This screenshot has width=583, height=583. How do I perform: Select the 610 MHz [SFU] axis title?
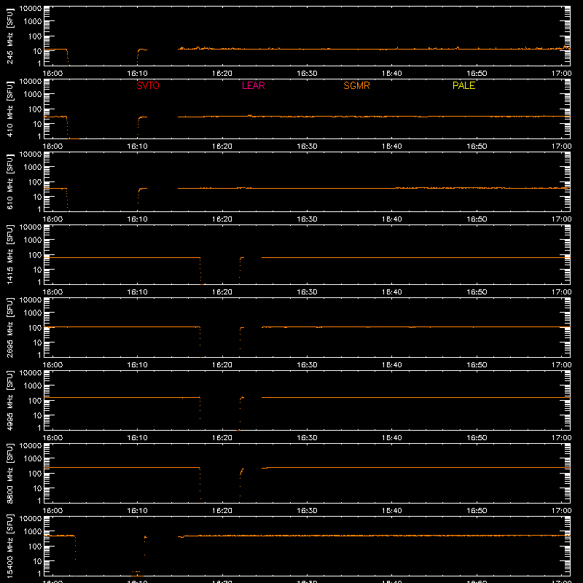(x=10, y=181)
